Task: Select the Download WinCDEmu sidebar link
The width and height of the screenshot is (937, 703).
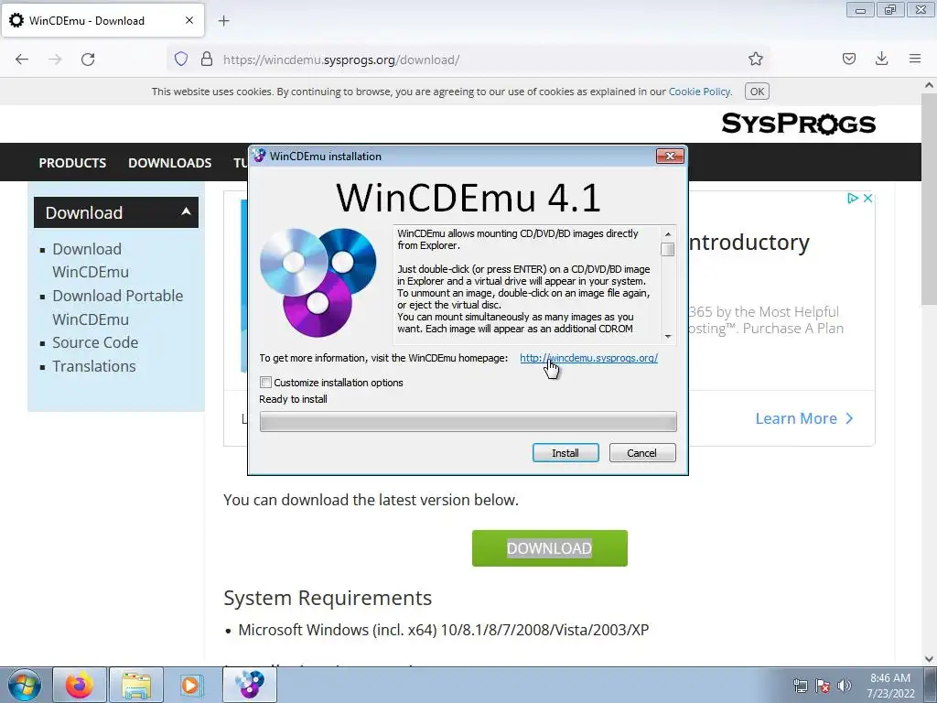Action: pyautogui.click(x=91, y=260)
